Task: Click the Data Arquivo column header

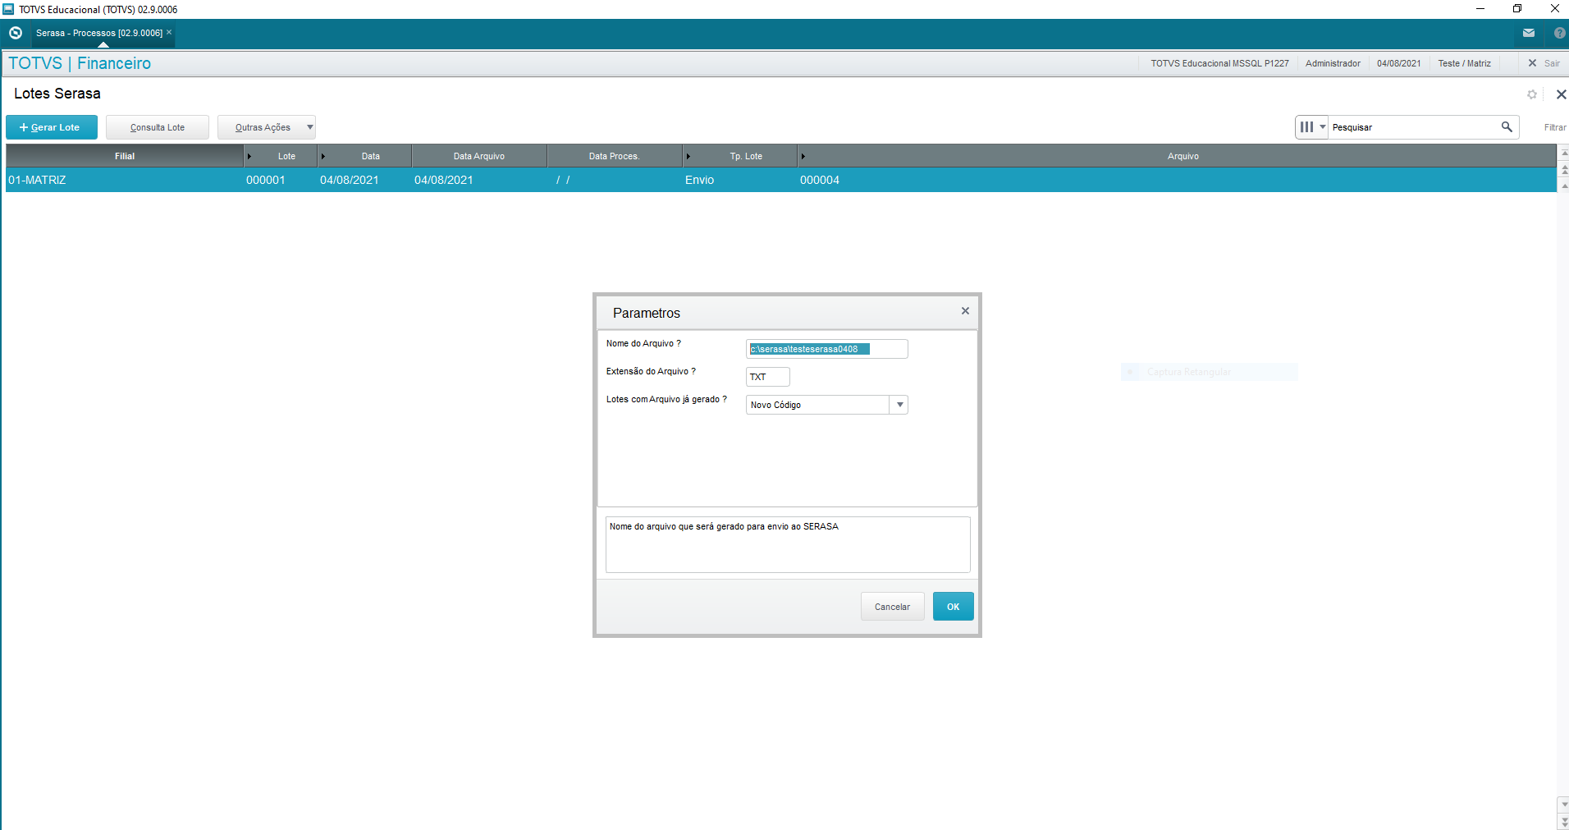Action: coord(479,156)
